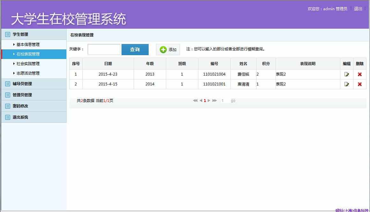Click the 查询 search button
Screen dimensions: 370x212
coord(135,49)
